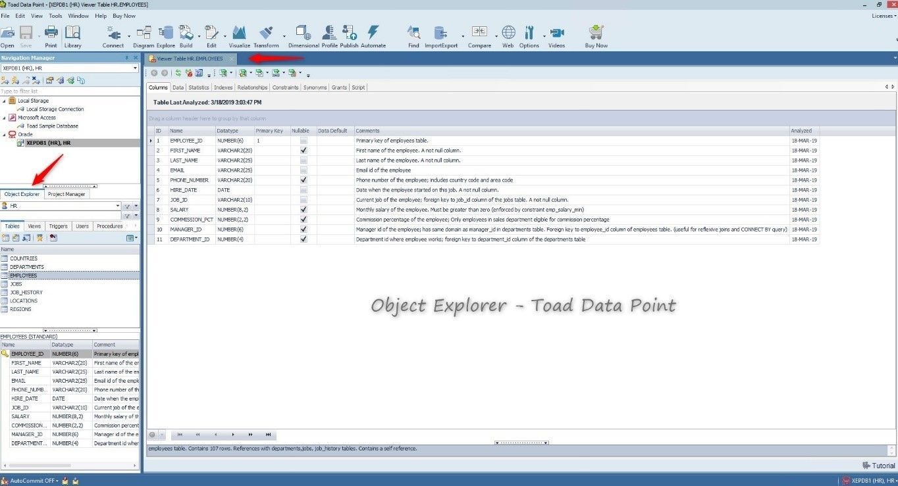Click the Licenses link at top right
Image resolution: width=898 pixels, height=486 pixels.
[882, 16]
